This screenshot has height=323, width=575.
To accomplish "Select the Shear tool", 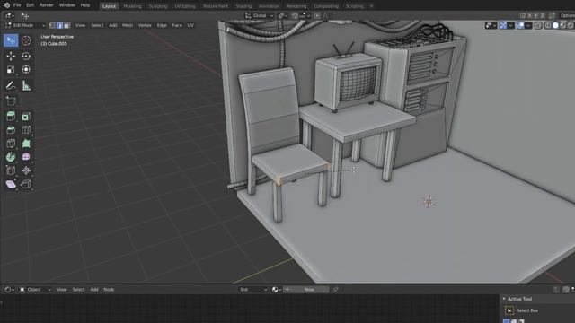I will (x=11, y=184).
